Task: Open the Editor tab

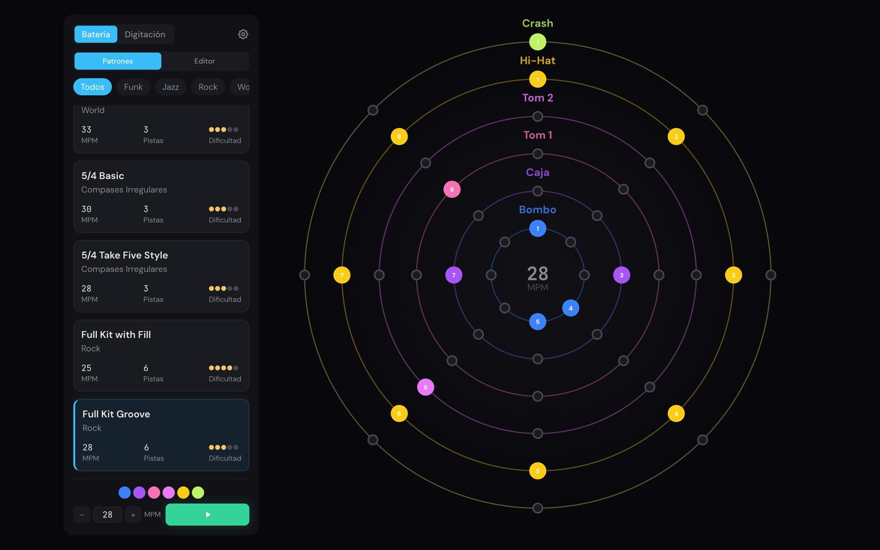Action: tap(205, 61)
